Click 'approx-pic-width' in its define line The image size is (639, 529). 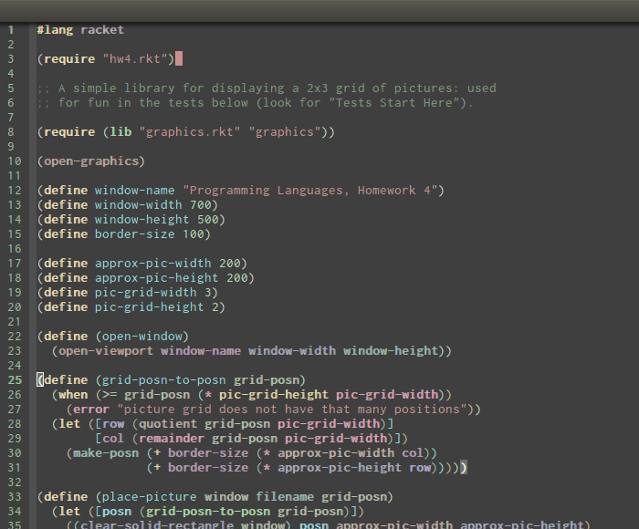tap(153, 264)
